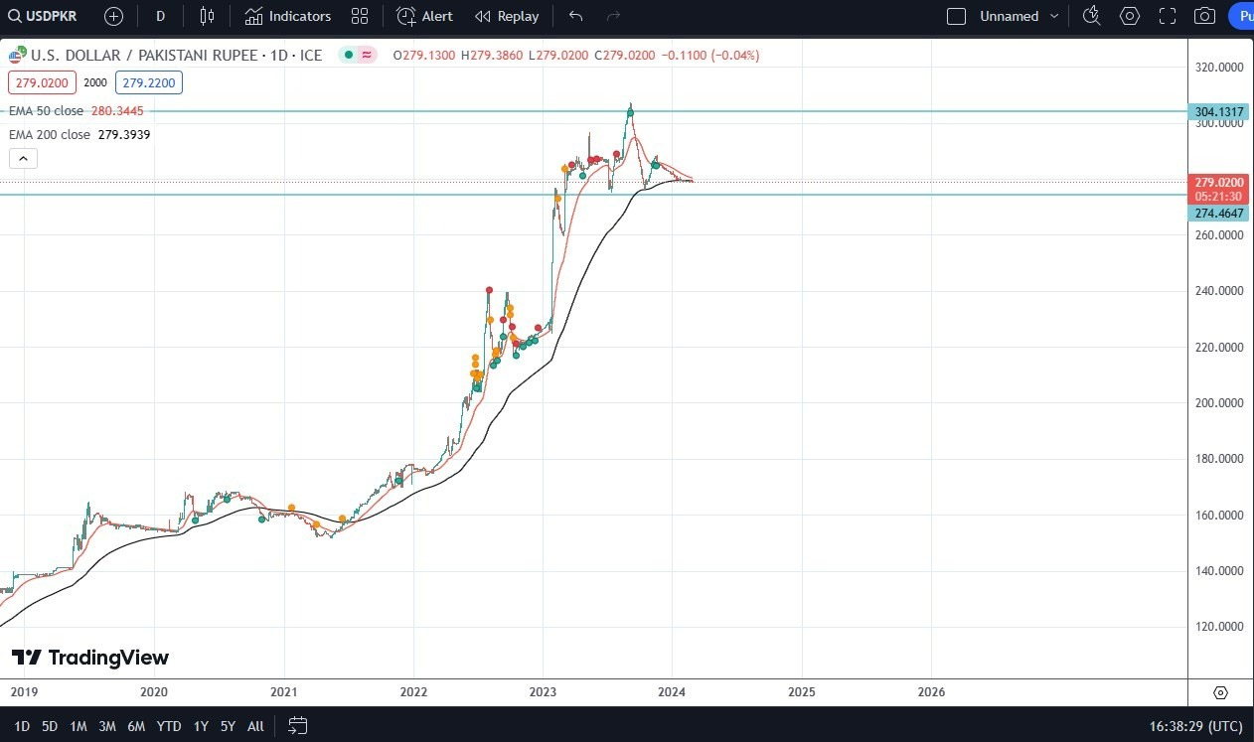Select the All date range tab
The width and height of the screenshot is (1254, 742).
pyautogui.click(x=254, y=726)
